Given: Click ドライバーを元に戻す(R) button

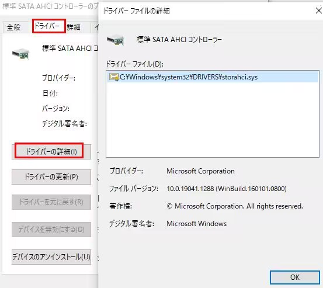Looking at the screenshot, I should click(51, 202).
